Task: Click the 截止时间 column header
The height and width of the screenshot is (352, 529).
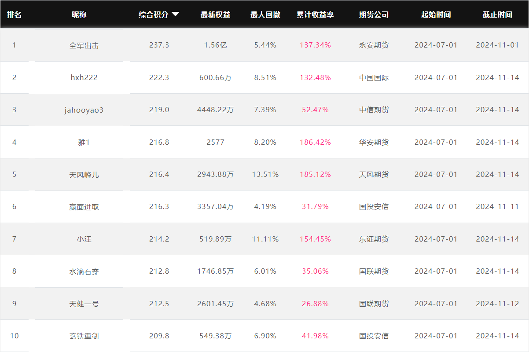Action: [x=497, y=15]
